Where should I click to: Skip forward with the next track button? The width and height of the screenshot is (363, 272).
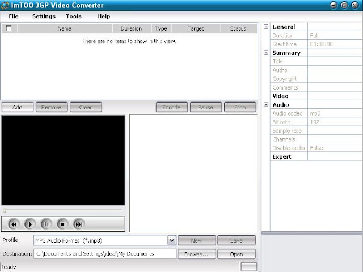tap(78, 224)
